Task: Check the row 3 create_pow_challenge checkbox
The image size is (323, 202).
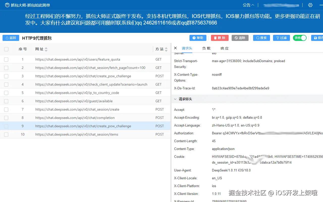Action: tap(6, 76)
